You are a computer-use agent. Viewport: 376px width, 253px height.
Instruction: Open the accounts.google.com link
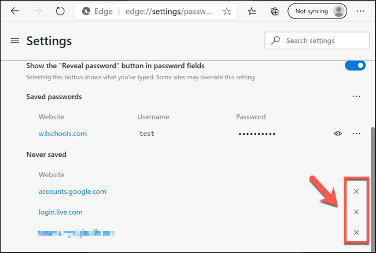point(72,192)
